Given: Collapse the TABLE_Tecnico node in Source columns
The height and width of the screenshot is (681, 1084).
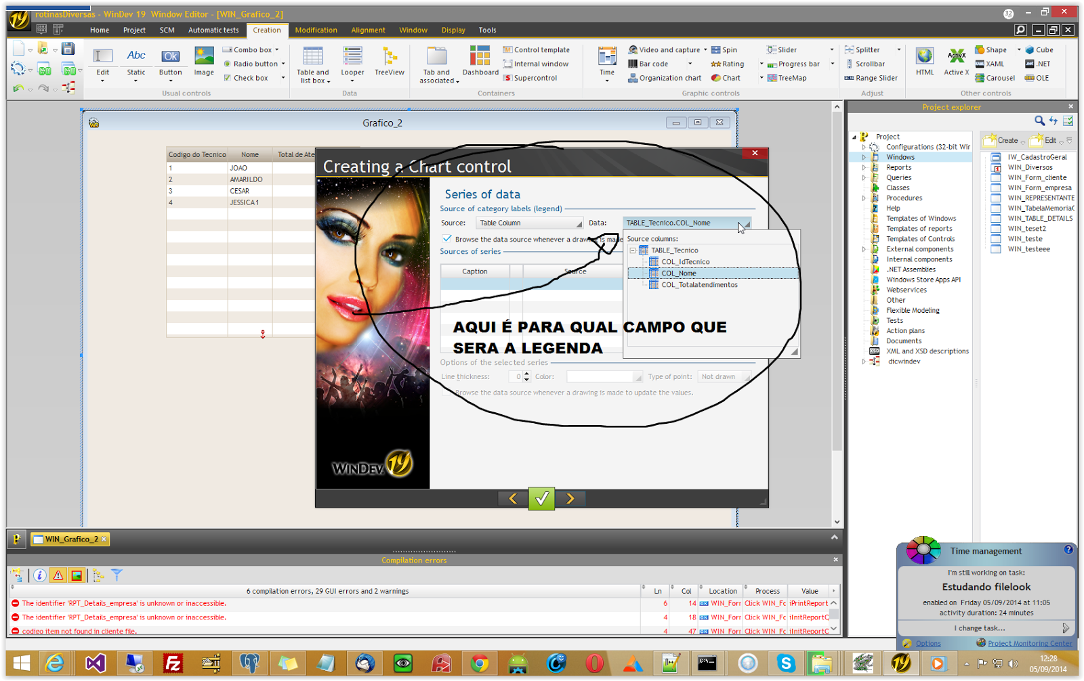Looking at the screenshot, I should point(633,250).
